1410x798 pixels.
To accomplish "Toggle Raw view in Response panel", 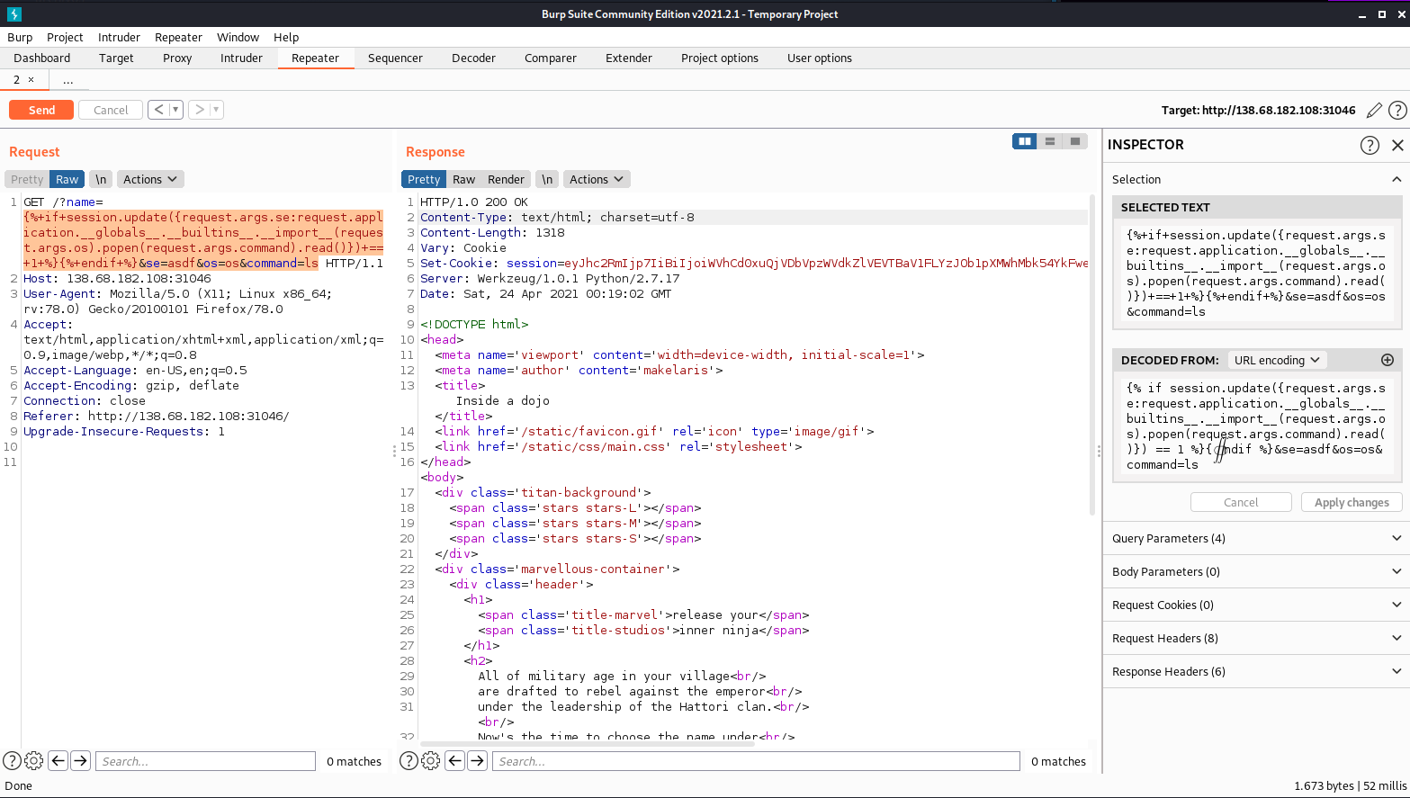I will pyautogui.click(x=464, y=179).
